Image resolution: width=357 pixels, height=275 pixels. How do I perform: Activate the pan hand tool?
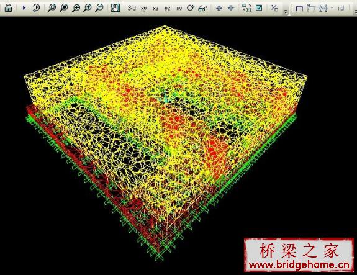click(115, 8)
